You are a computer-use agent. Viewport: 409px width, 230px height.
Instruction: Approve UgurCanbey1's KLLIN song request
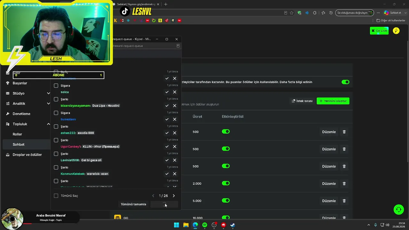click(167, 147)
